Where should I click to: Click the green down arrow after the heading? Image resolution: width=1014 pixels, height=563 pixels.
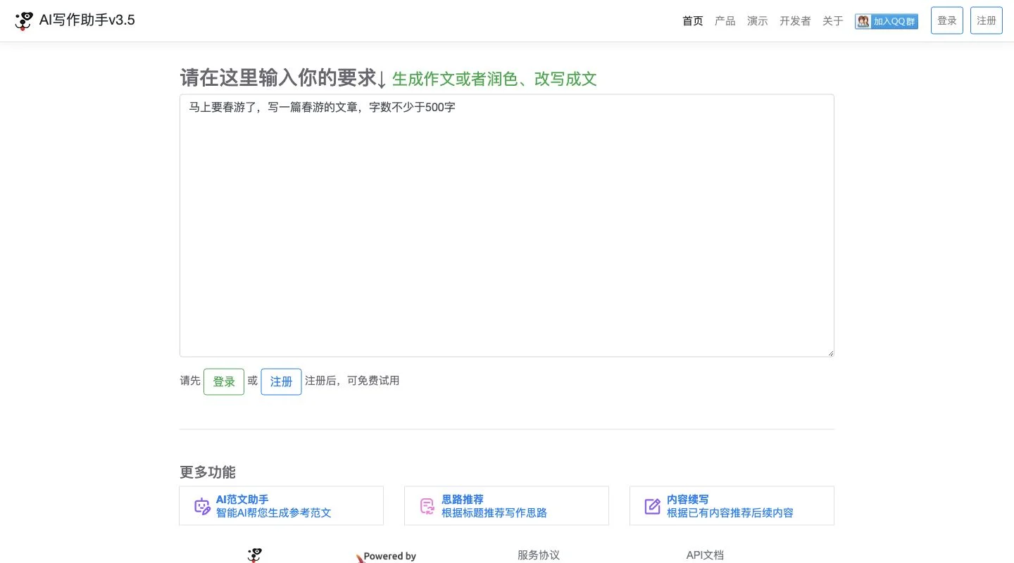tap(382, 80)
